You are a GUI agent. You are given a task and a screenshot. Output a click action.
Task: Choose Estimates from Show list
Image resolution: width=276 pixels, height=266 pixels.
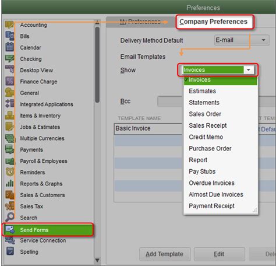tap(221, 91)
